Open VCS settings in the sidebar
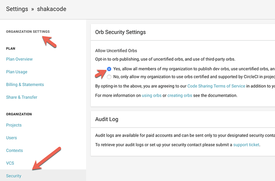 10,163
